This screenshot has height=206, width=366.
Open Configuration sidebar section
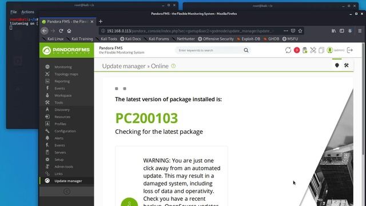[65, 131]
